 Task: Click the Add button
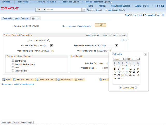(104, 79)
